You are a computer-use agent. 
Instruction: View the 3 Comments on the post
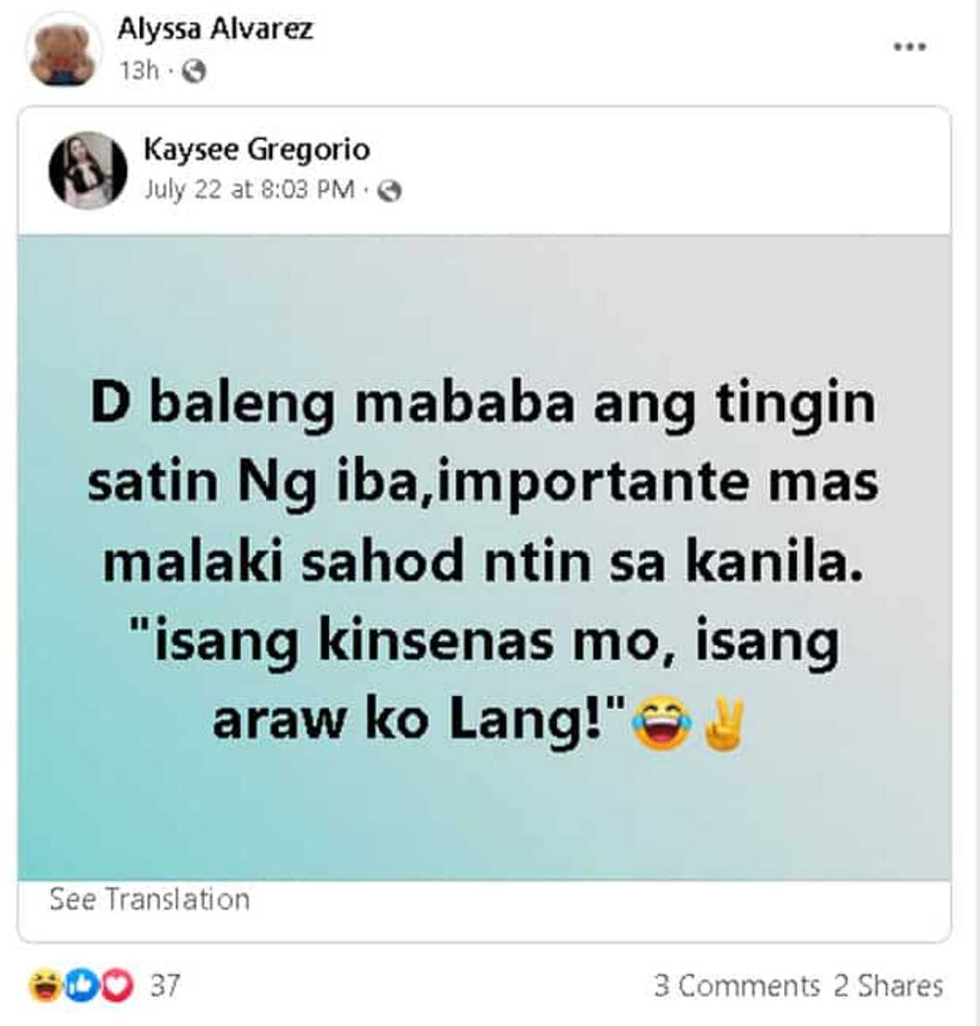pyautogui.click(x=737, y=986)
